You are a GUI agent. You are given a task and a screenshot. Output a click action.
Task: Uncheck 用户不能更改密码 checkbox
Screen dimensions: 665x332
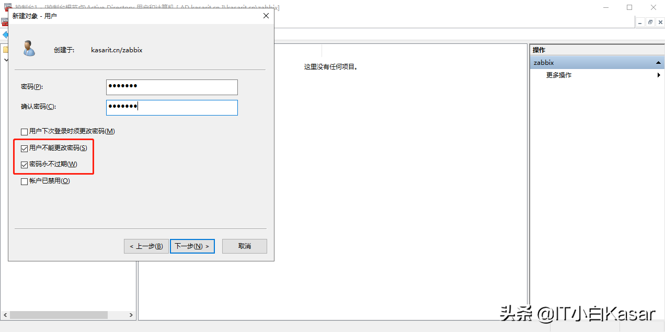pyautogui.click(x=24, y=148)
